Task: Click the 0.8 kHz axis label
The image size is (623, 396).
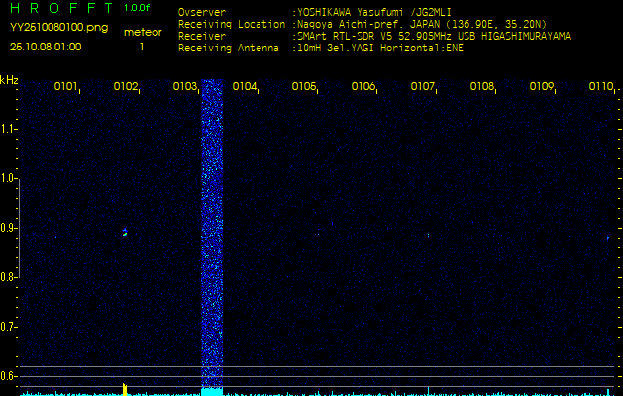Action: click(x=8, y=277)
